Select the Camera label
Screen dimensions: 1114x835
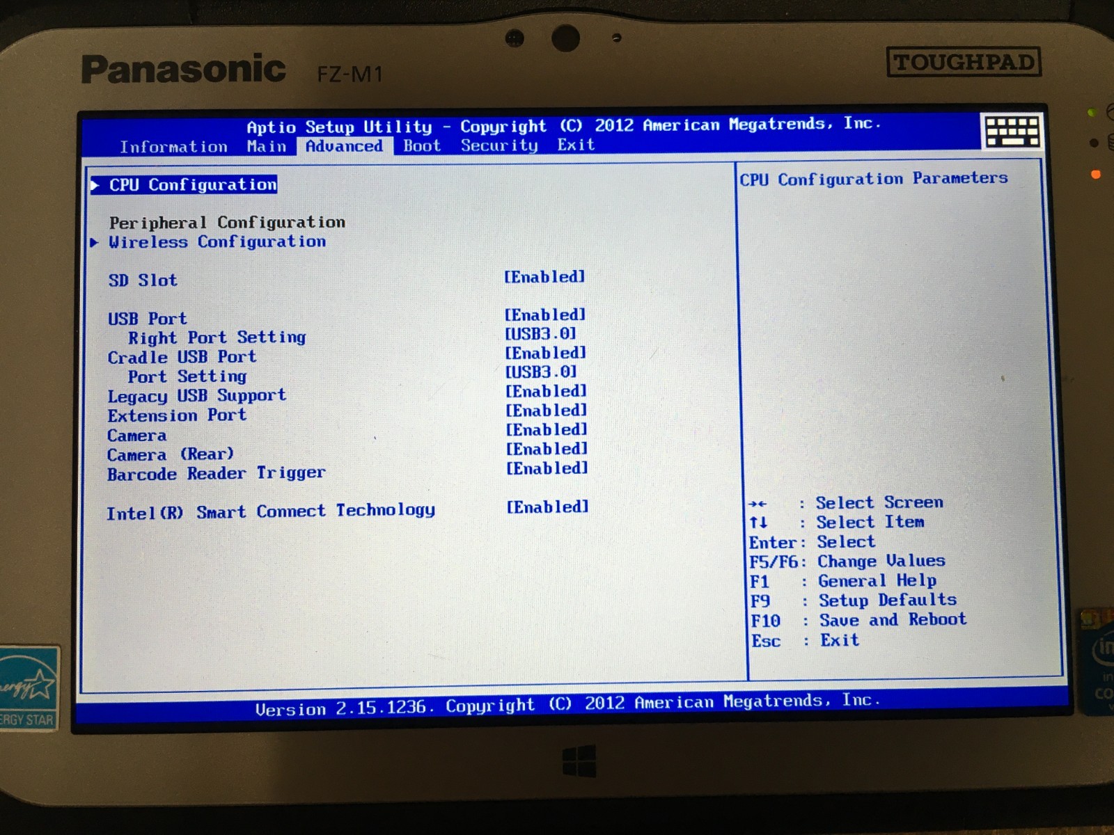[136, 436]
